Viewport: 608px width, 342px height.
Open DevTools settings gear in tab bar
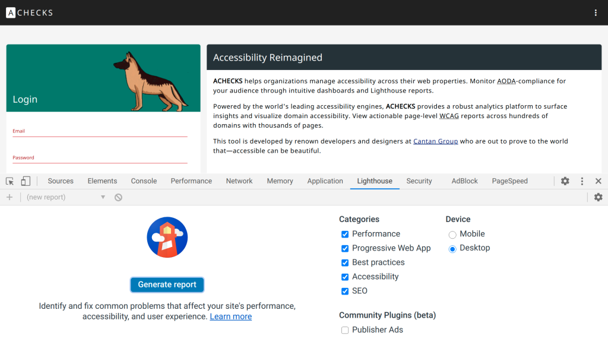565,181
